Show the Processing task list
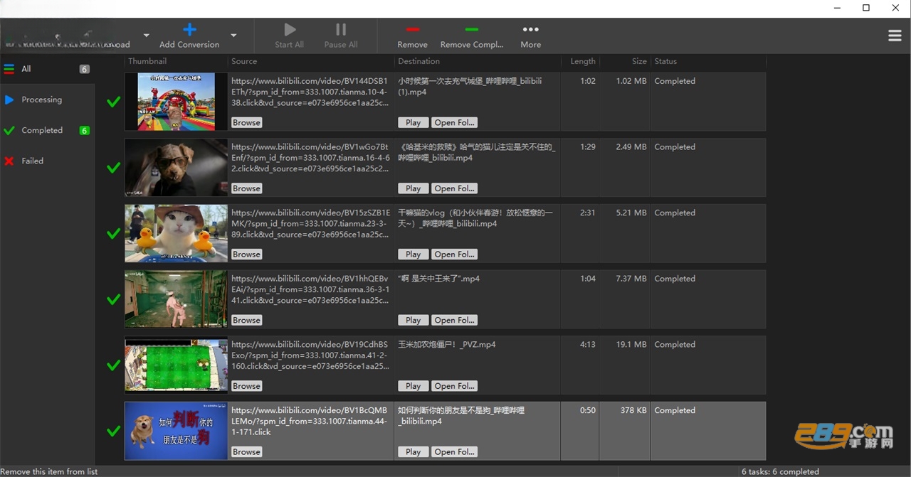 tap(47, 100)
